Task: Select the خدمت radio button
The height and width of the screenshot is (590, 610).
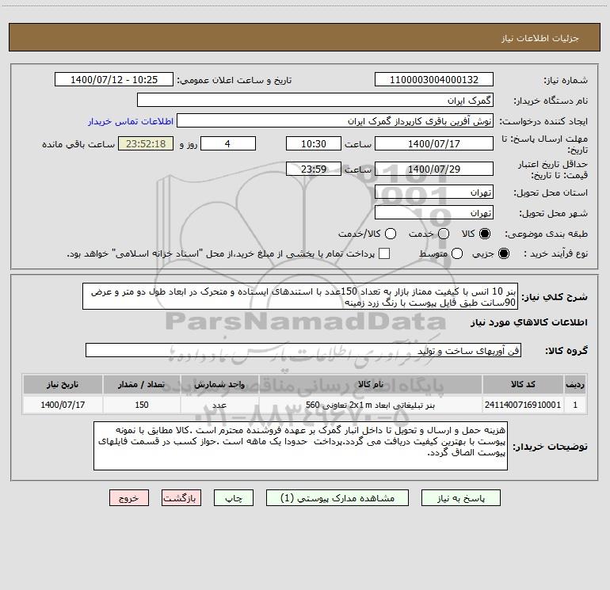Action: click(444, 234)
